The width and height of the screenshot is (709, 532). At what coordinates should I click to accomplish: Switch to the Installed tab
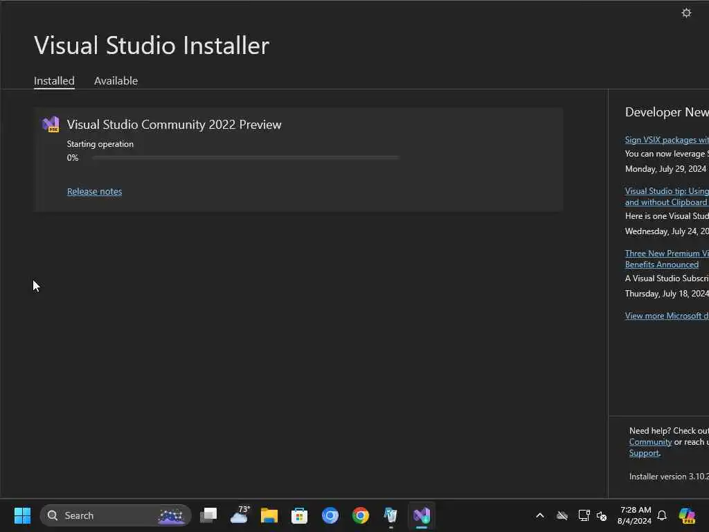(x=54, y=80)
